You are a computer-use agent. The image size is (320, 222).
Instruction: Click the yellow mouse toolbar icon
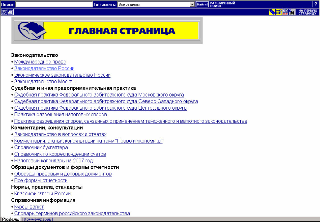[x=272, y=12]
